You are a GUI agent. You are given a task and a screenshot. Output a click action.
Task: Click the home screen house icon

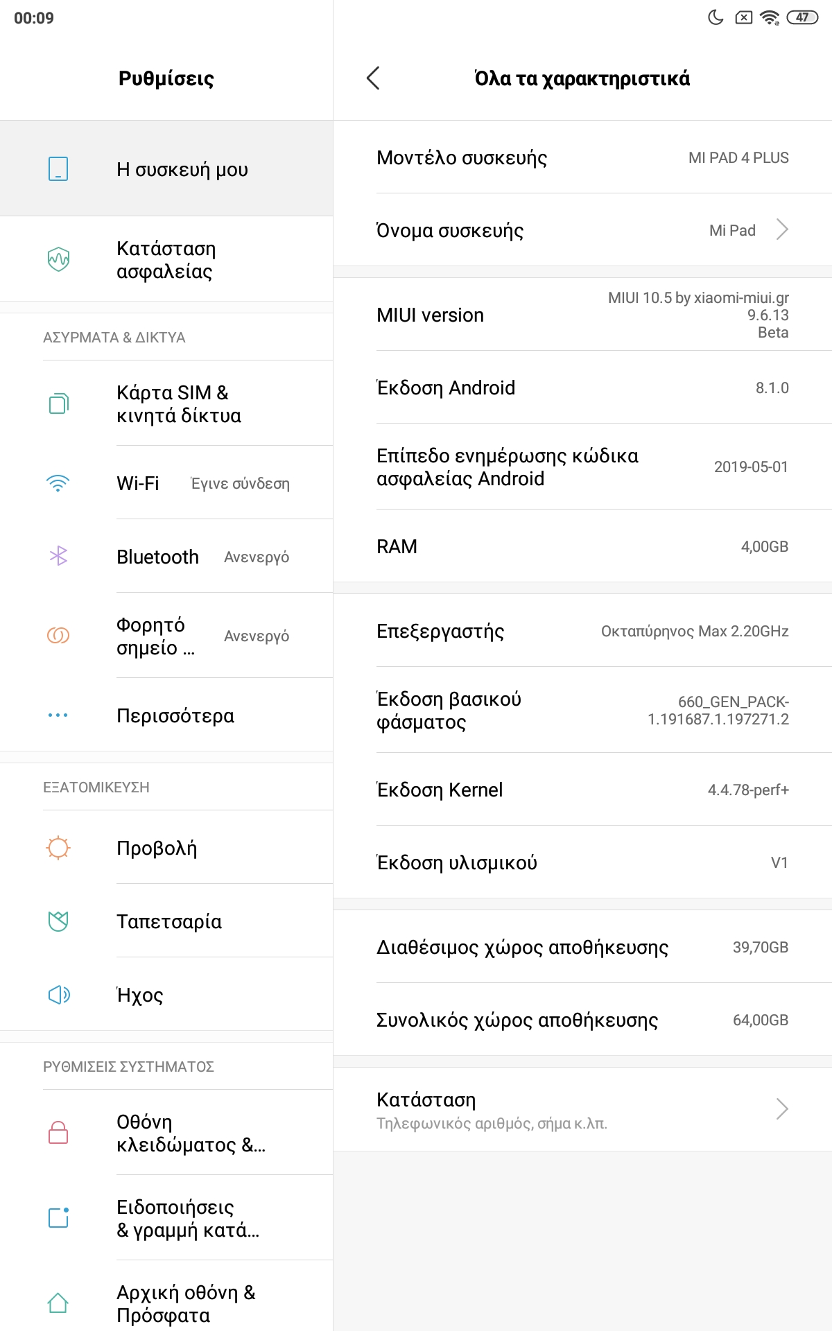coord(58,1303)
